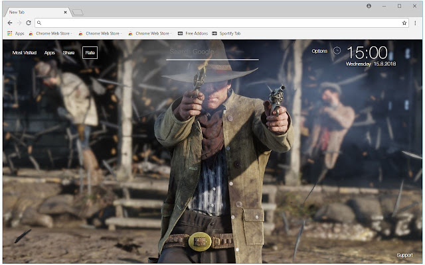Open the Share menu

68,52
